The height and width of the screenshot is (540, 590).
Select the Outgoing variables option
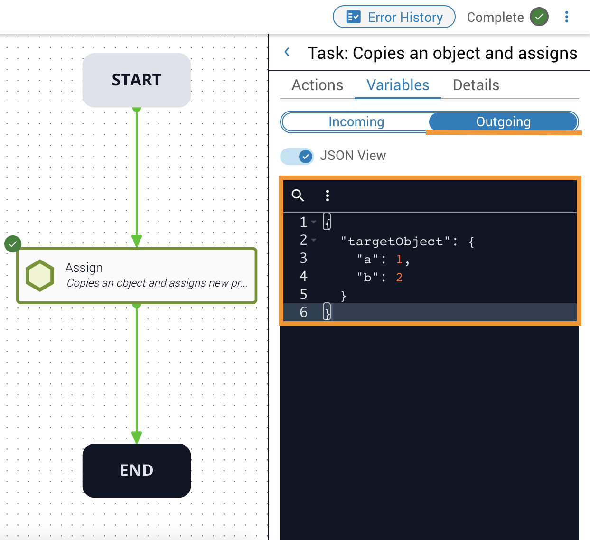tap(503, 122)
